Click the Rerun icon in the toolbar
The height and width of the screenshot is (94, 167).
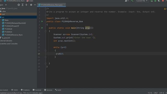(151, 1)
